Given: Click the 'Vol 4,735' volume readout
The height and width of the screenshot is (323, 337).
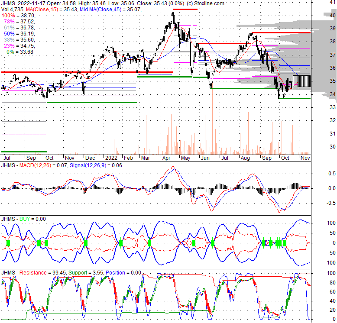Looking at the screenshot, I should point(13,10).
